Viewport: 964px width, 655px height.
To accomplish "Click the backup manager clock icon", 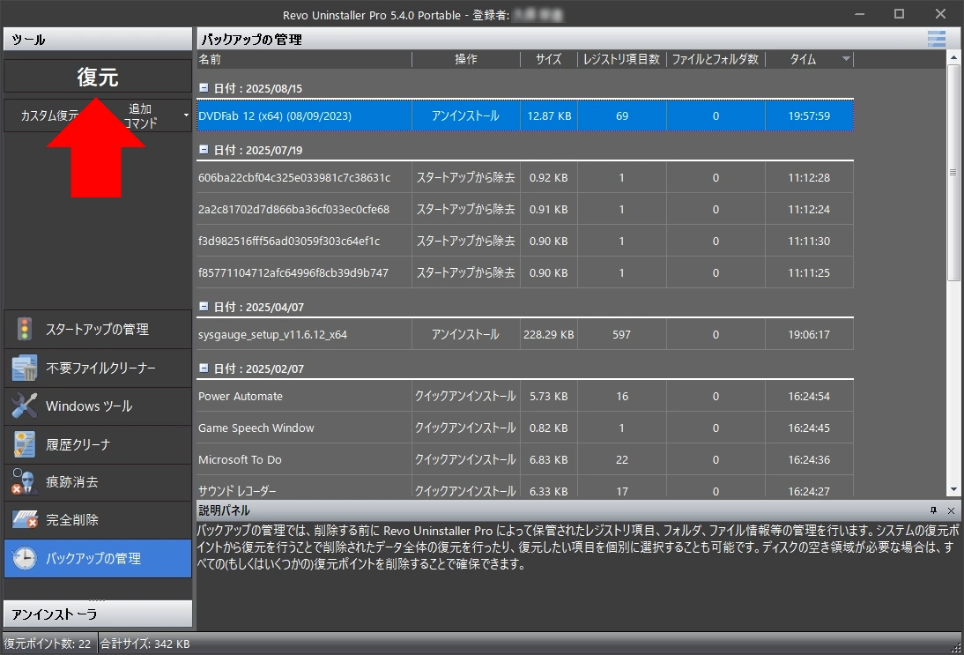I will [x=25, y=558].
